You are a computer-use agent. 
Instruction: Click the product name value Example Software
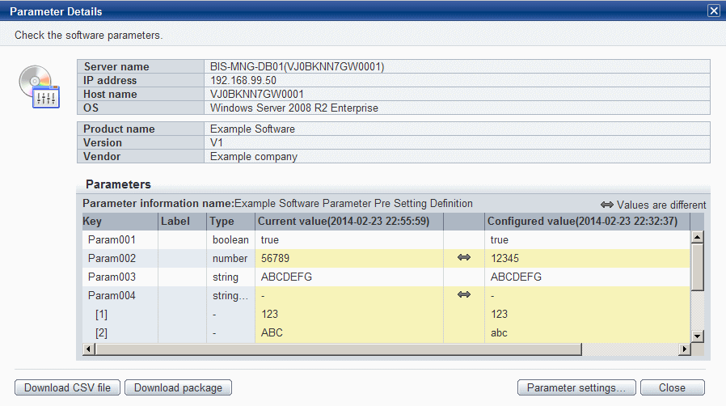(252, 129)
